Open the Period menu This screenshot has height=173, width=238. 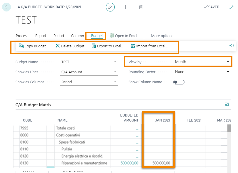point(59,36)
